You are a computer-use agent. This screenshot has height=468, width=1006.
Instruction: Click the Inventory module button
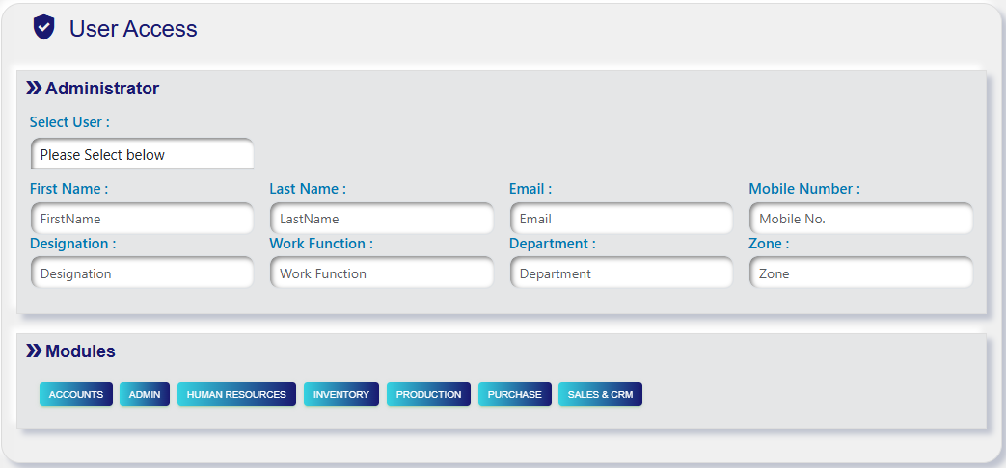341,395
